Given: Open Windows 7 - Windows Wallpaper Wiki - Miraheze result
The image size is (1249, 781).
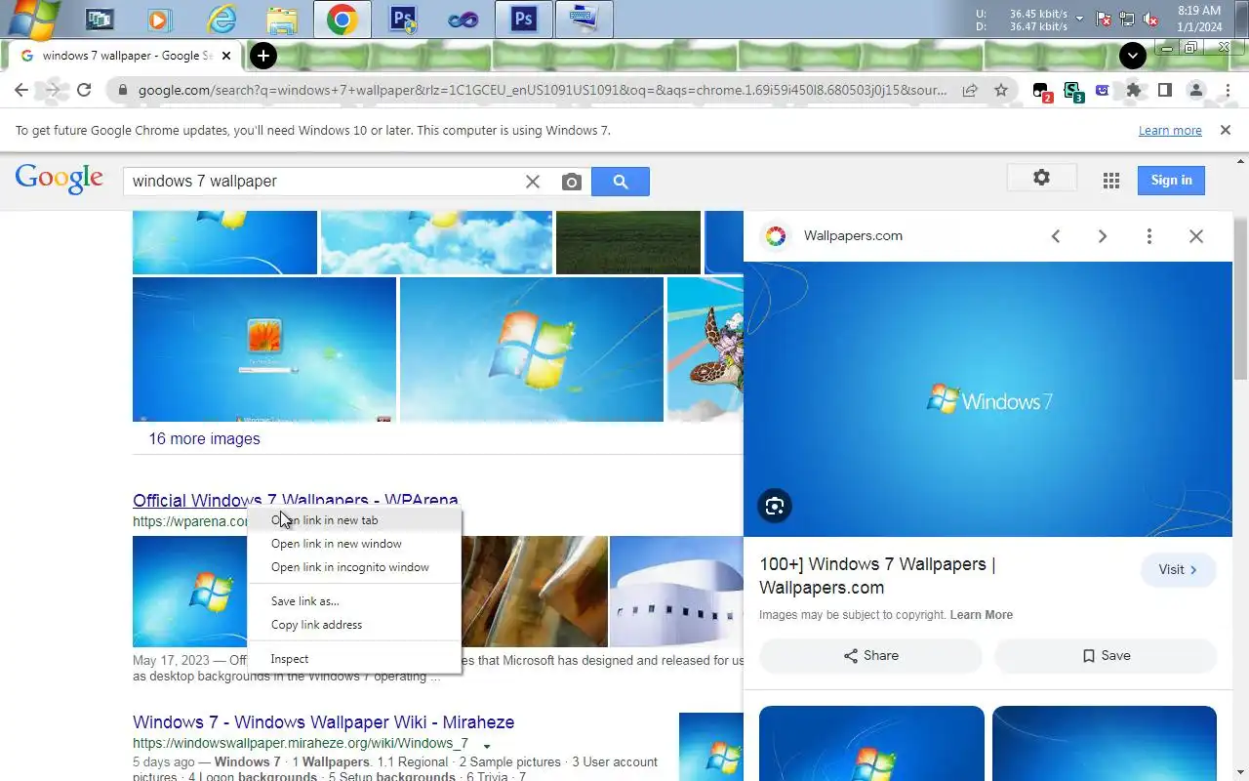Looking at the screenshot, I should point(324,722).
